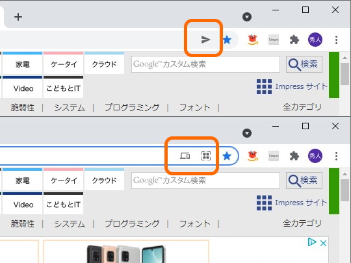Click the Amazon box extension icon in lower window
351x263 pixels.
click(x=253, y=156)
